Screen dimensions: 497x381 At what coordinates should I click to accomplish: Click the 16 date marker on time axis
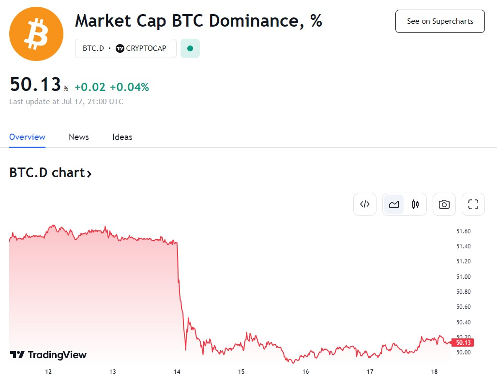306,371
